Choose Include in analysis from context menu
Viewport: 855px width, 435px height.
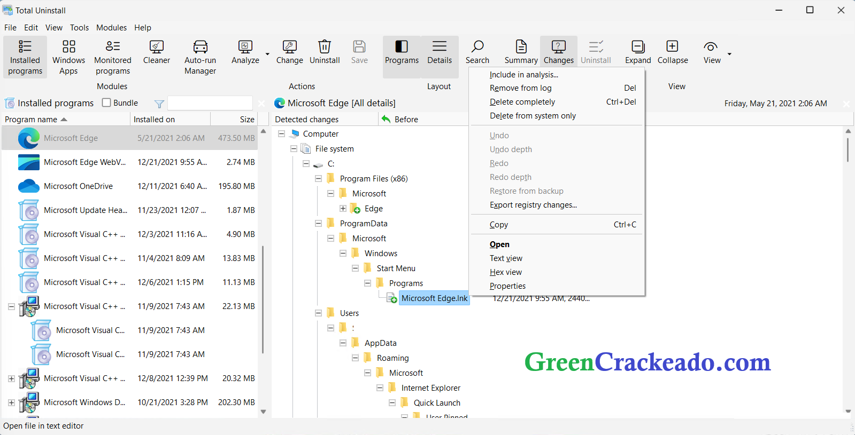click(x=557, y=75)
